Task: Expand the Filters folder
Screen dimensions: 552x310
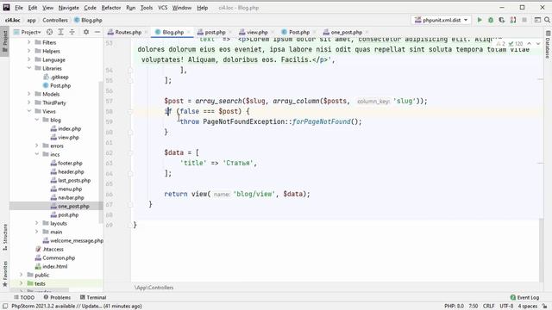Action: click(x=28, y=42)
